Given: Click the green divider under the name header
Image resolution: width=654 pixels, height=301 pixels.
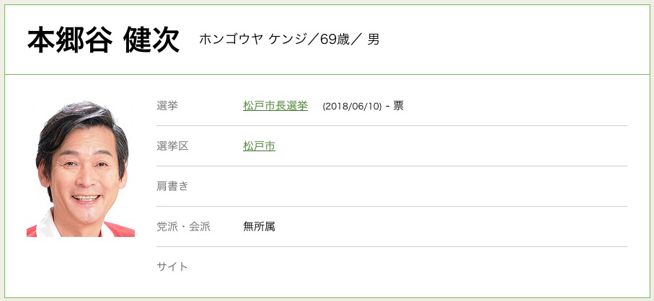Looking at the screenshot, I should coord(327,75).
